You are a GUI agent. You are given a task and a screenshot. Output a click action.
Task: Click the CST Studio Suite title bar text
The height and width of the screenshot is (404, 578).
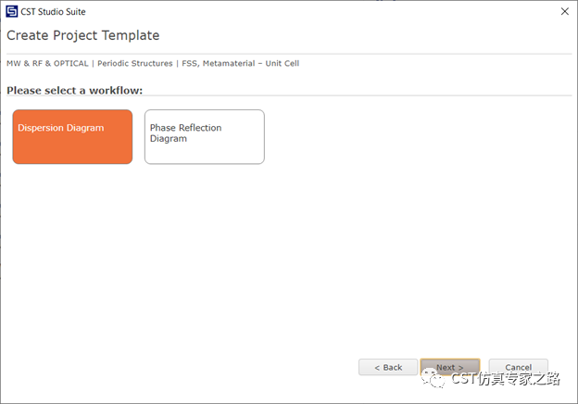[53, 11]
